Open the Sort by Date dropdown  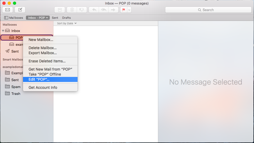tap(67, 23)
